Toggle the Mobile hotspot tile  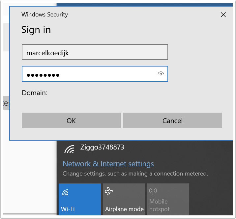pos(168,199)
